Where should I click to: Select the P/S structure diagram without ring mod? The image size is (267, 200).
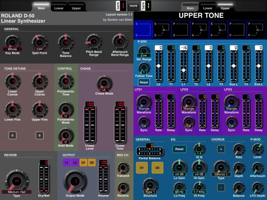pyautogui.click(x=181, y=30)
